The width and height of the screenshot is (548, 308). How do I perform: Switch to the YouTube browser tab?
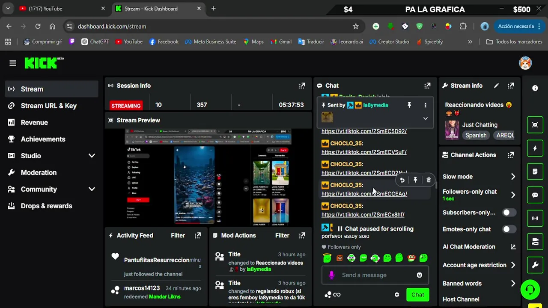[63, 9]
